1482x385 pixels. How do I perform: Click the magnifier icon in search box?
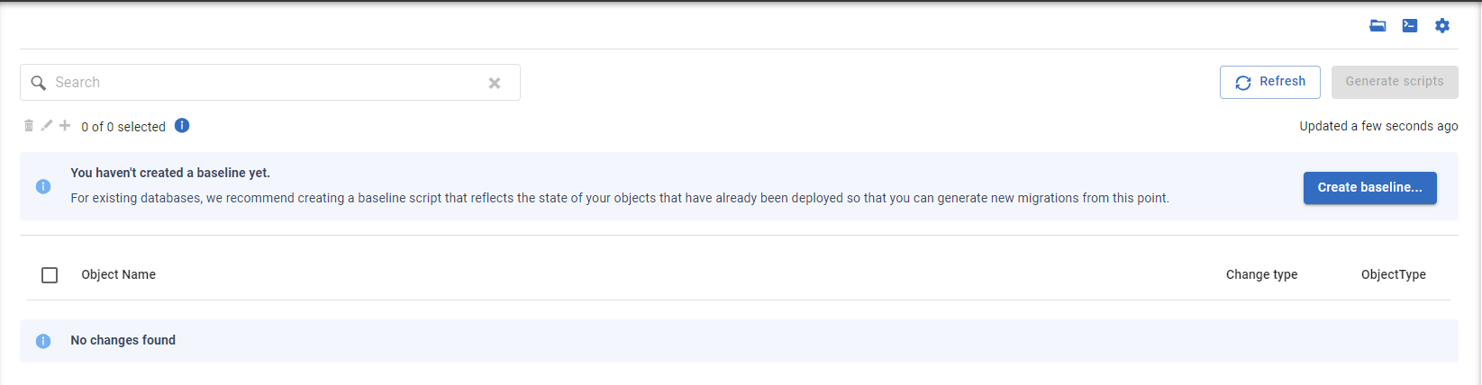click(38, 83)
